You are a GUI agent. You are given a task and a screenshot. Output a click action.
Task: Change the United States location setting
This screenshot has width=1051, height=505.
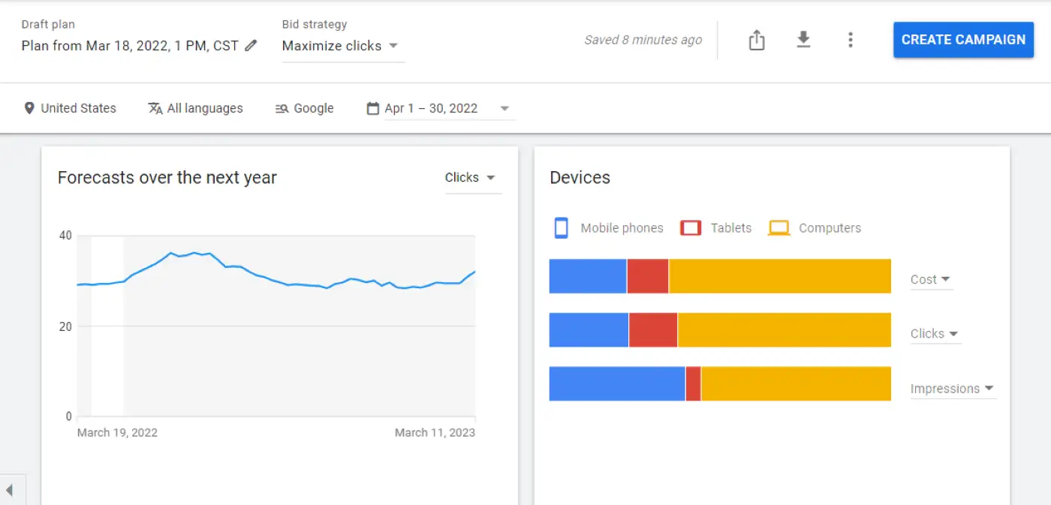click(x=71, y=108)
